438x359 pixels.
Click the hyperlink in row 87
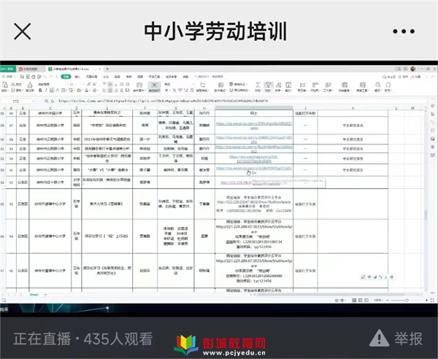click(x=254, y=126)
